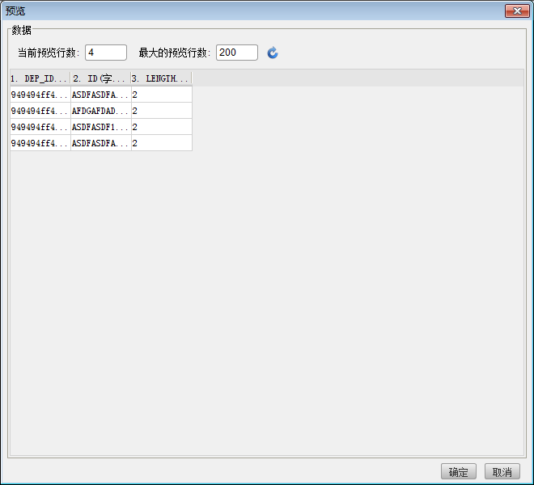This screenshot has height=485, width=534.
Task: Select the LENGTH column header
Action: click(161, 78)
